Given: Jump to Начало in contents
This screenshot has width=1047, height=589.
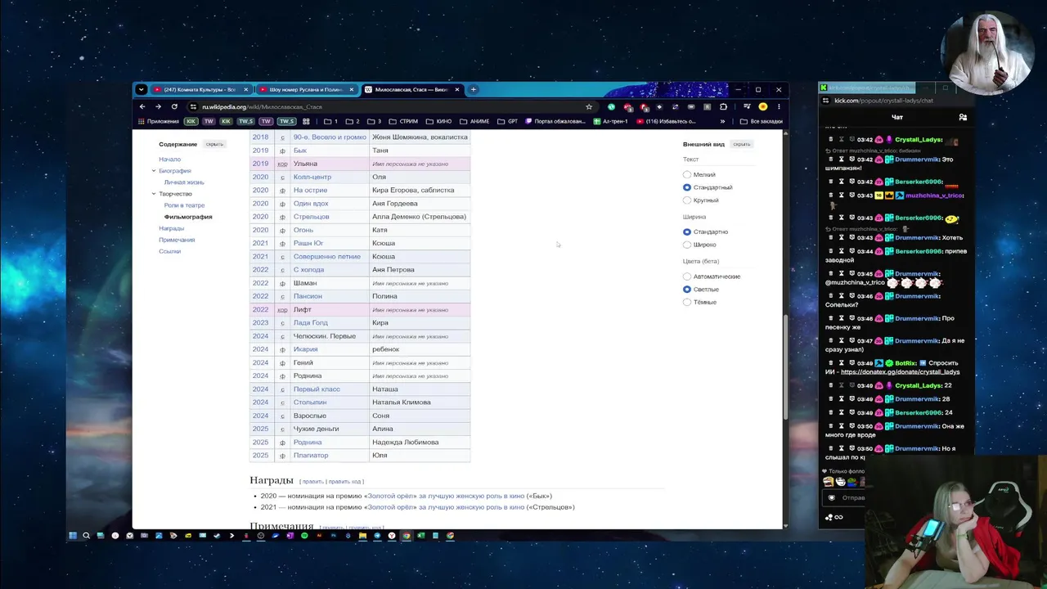Looking at the screenshot, I should [169, 160].
